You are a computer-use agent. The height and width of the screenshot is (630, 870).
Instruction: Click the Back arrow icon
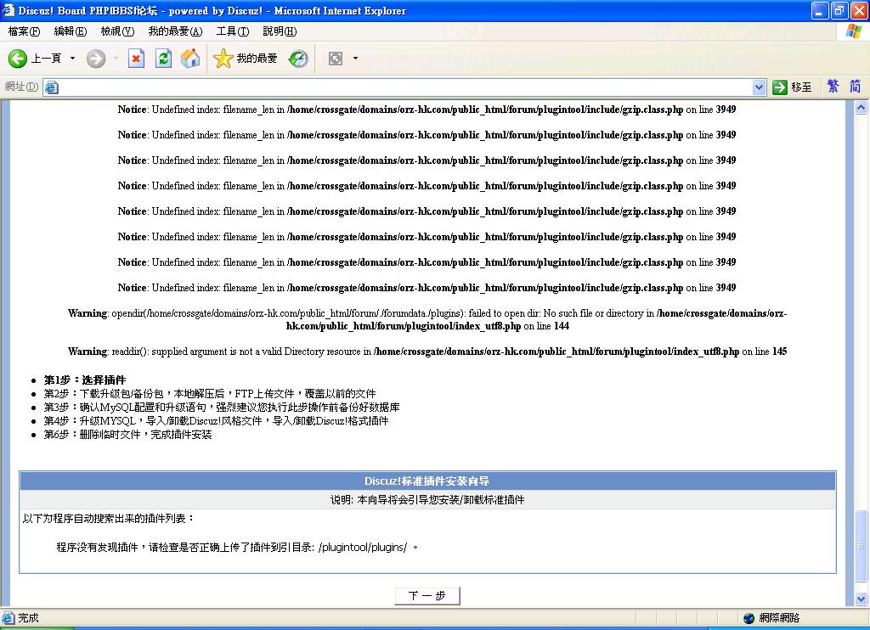tap(17, 59)
